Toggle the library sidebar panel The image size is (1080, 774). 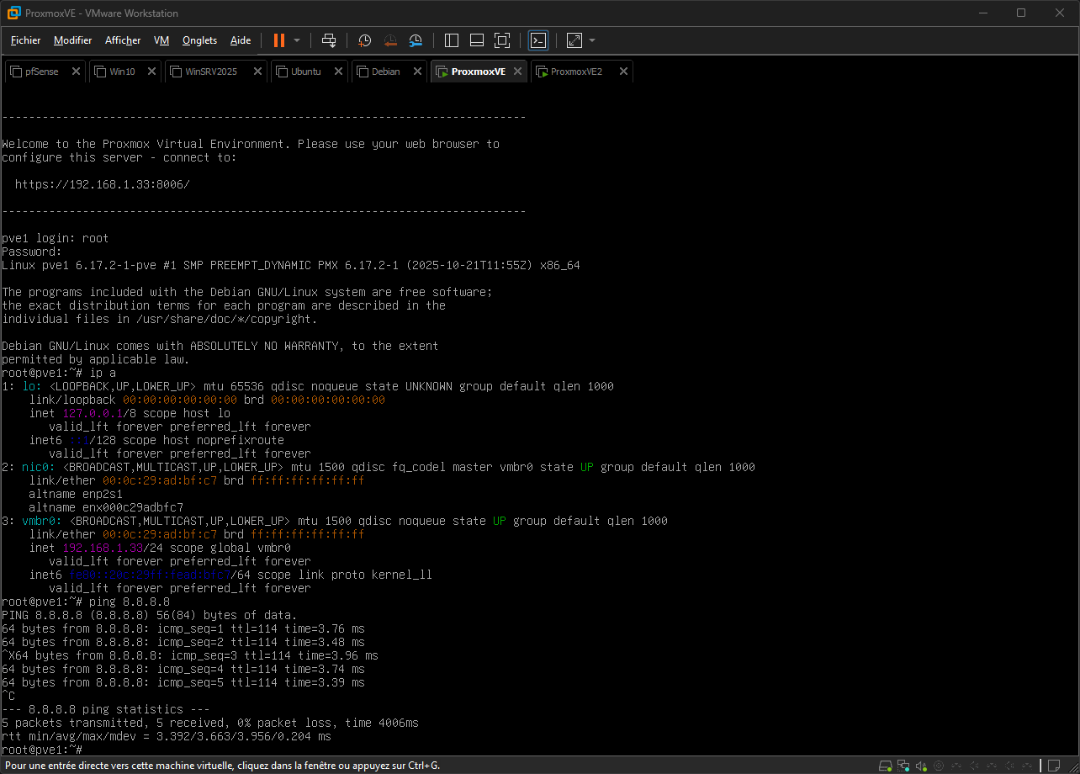(x=452, y=40)
